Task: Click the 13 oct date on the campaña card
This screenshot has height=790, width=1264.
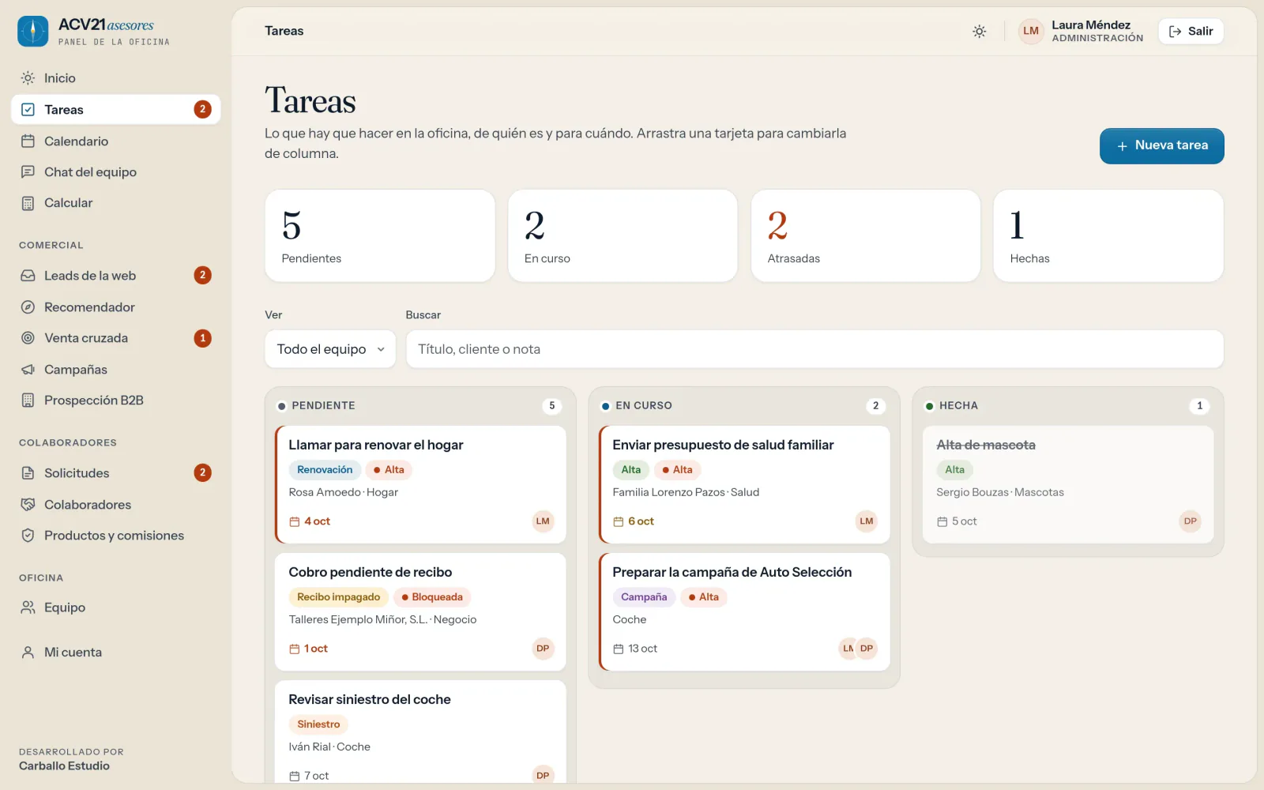Action: tap(636, 649)
